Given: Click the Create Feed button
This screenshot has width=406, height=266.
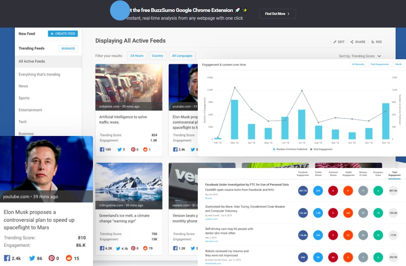Looking at the screenshot, I should click(63, 34).
